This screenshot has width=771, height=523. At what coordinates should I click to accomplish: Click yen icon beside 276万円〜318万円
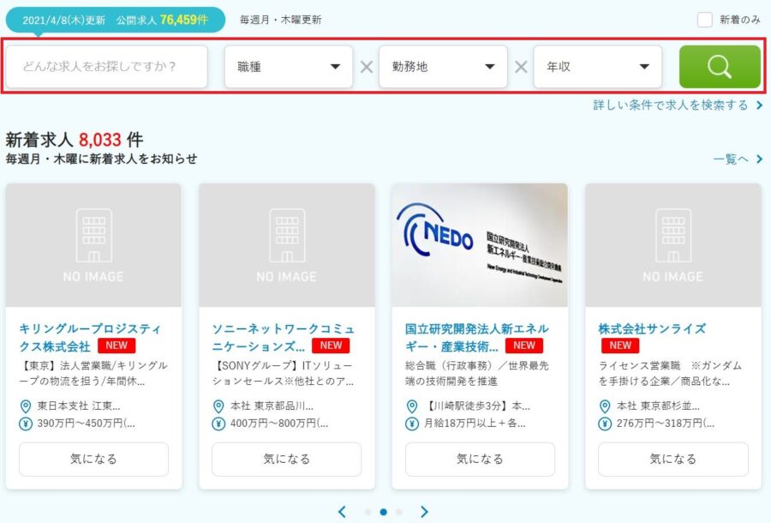coord(606,424)
